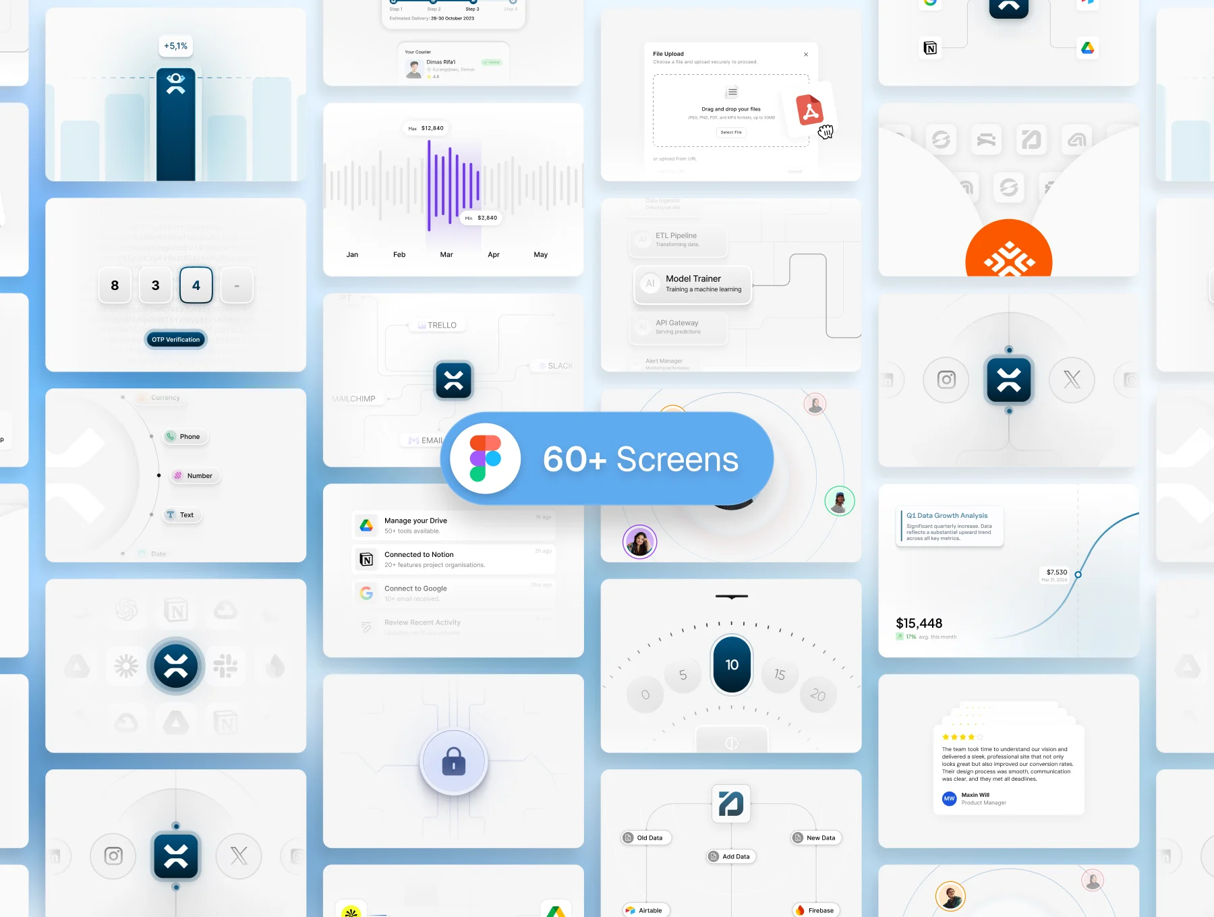Click the MW avatar beside Maxin Will
The image size is (1214, 917).
pyautogui.click(x=950, y=799)
